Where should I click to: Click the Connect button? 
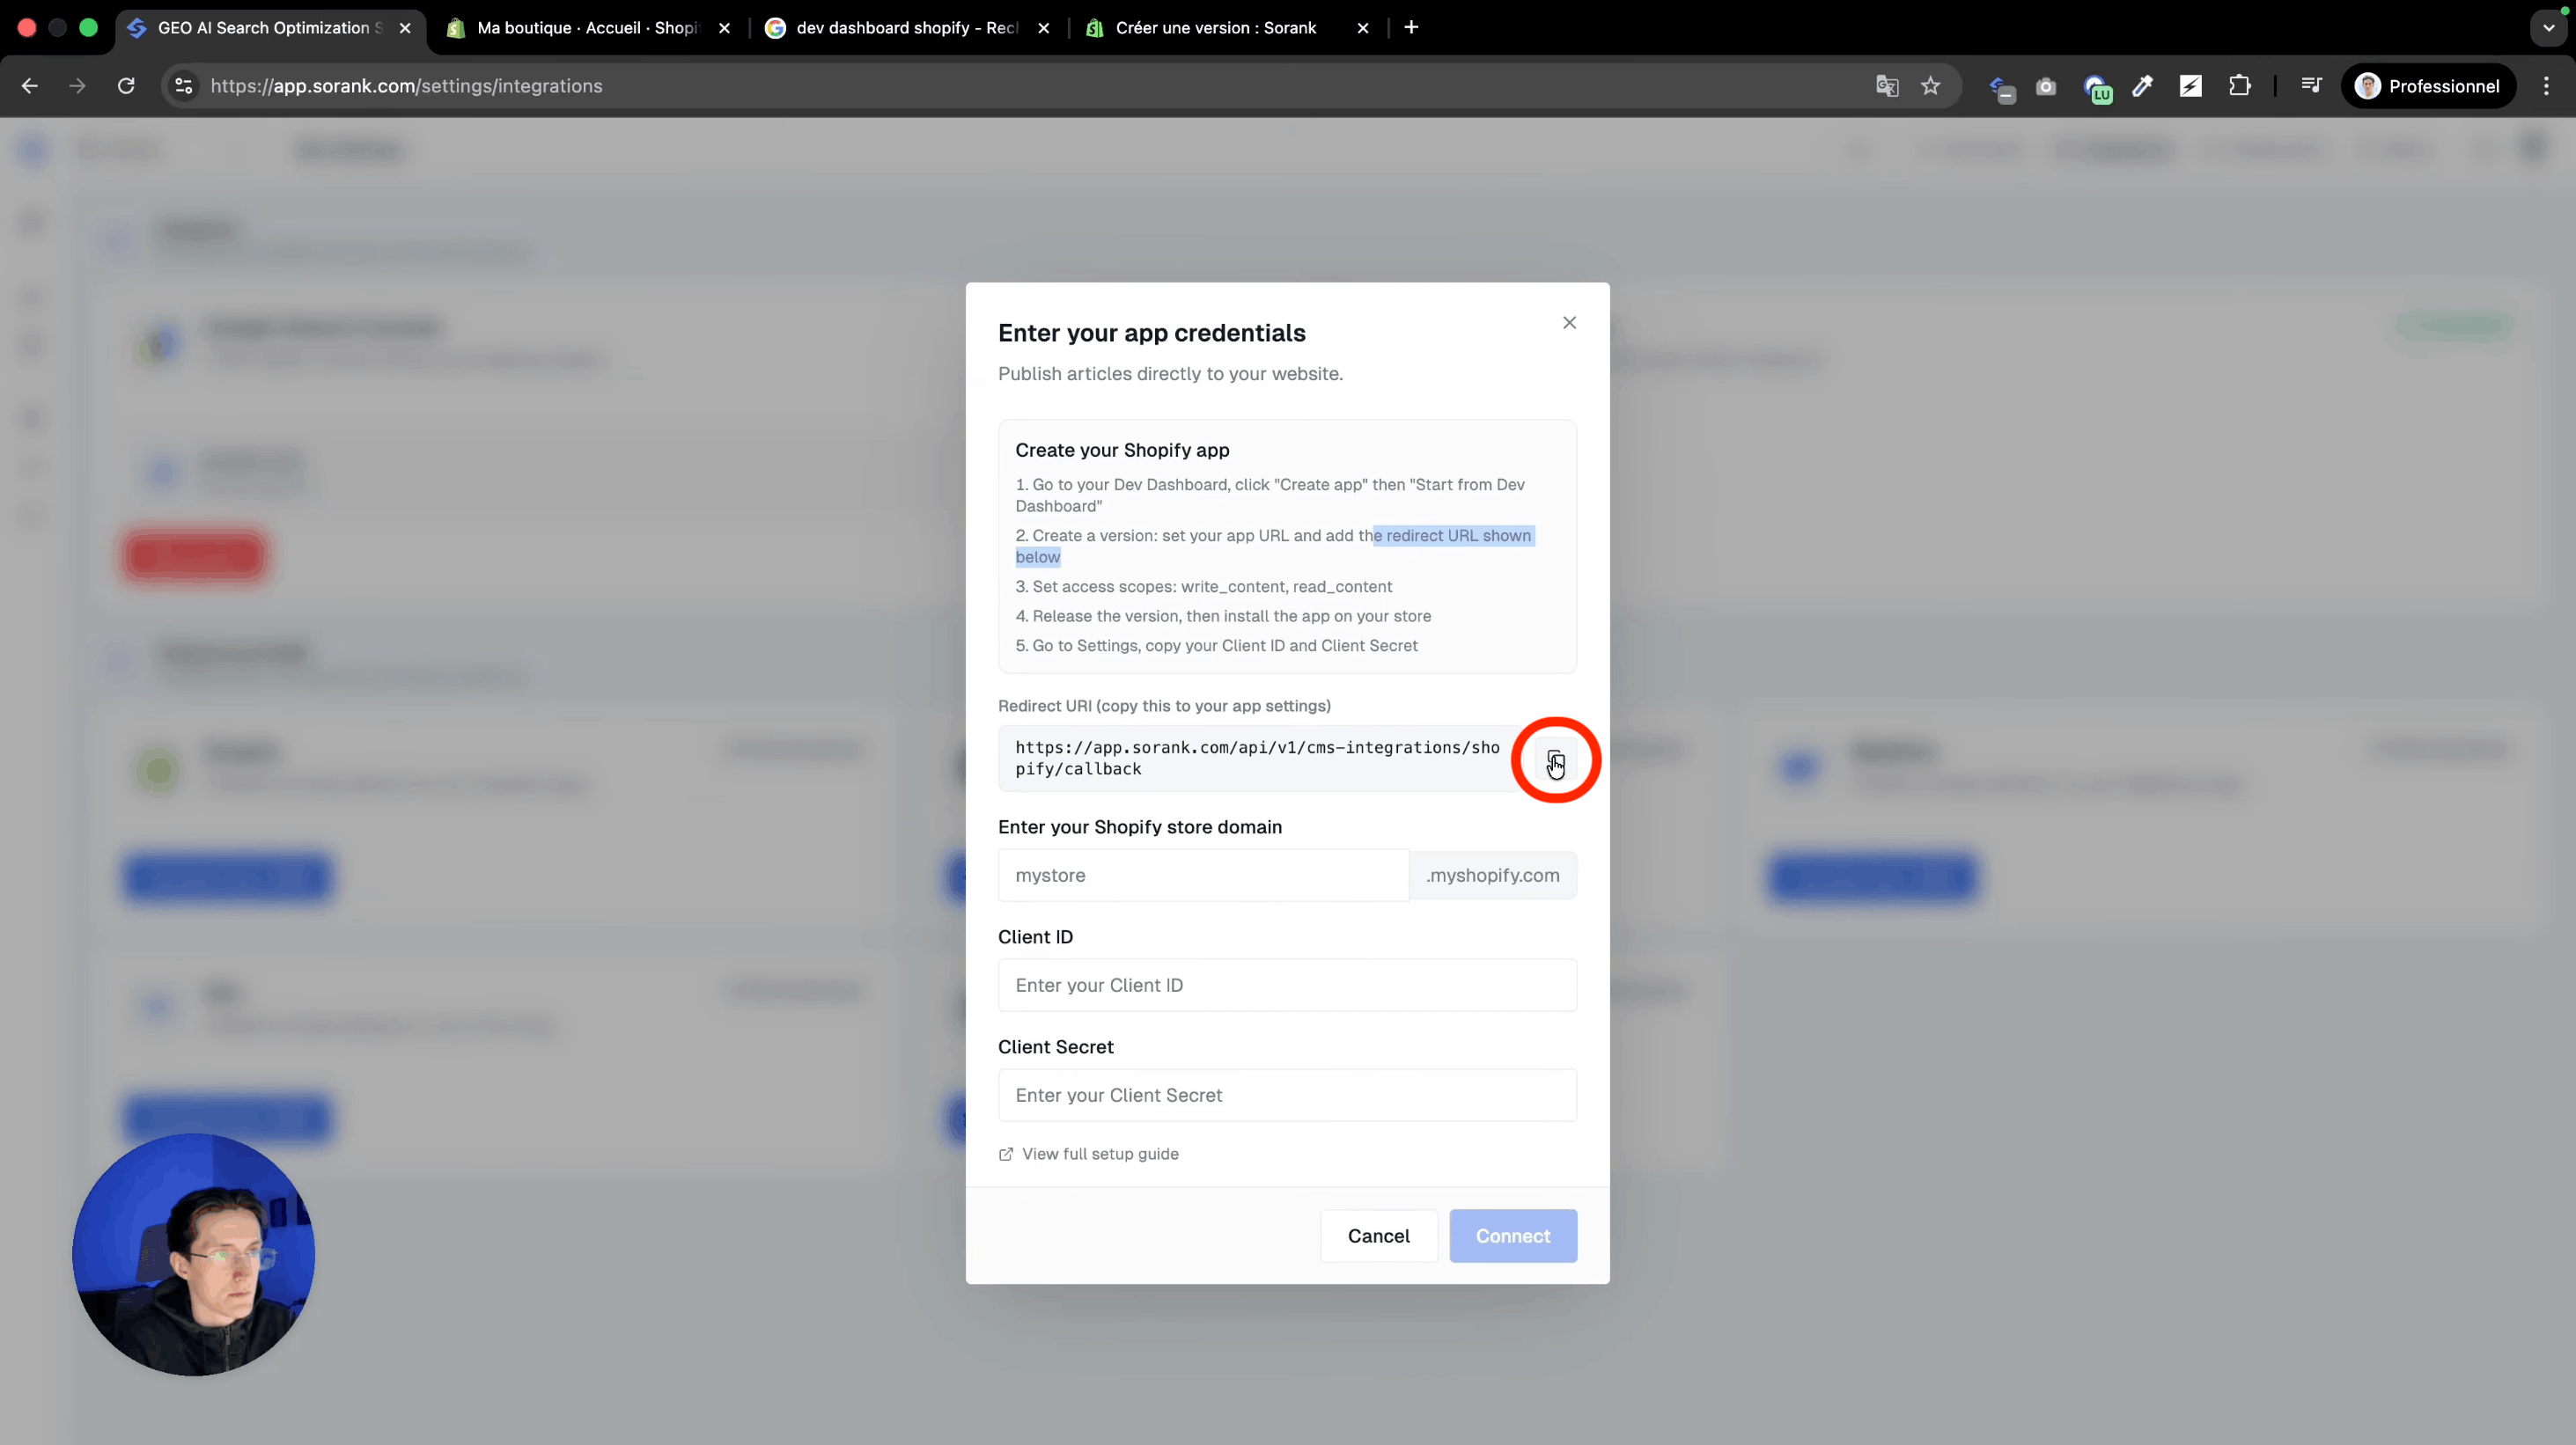point(1513,1236)
